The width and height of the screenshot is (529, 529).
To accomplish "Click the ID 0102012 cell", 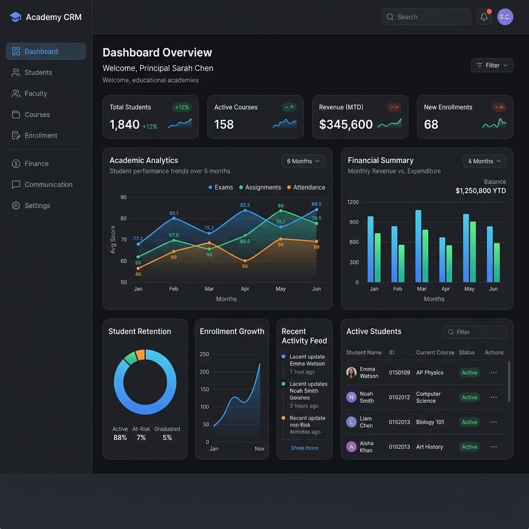I will (399, 397).
